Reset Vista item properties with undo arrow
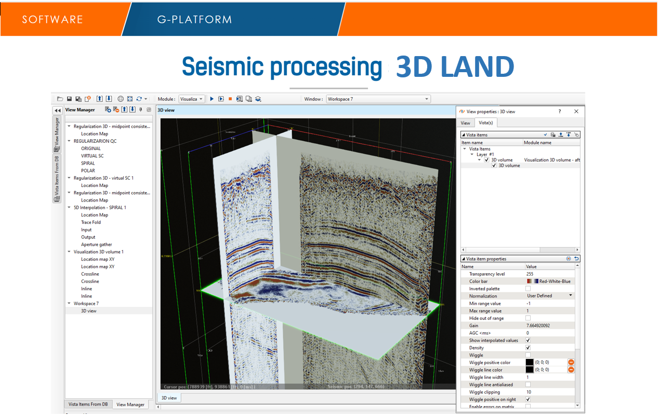This screenshot has width=659, height=417. point(576,259)
